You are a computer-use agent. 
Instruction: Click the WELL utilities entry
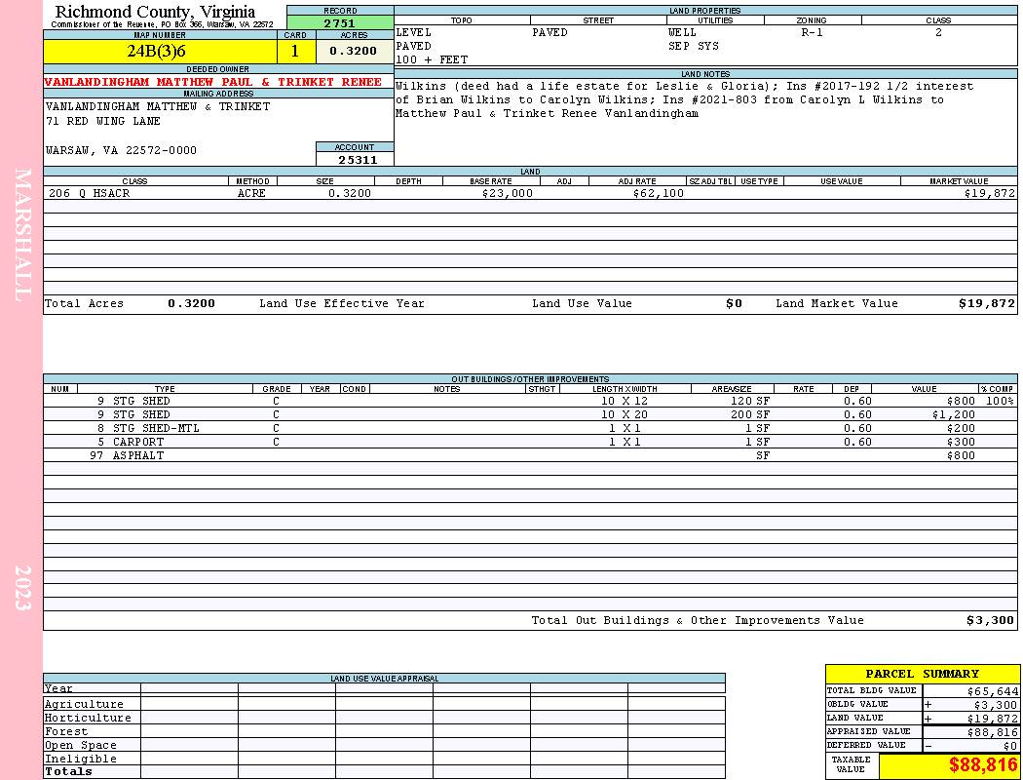pos(682,32)
